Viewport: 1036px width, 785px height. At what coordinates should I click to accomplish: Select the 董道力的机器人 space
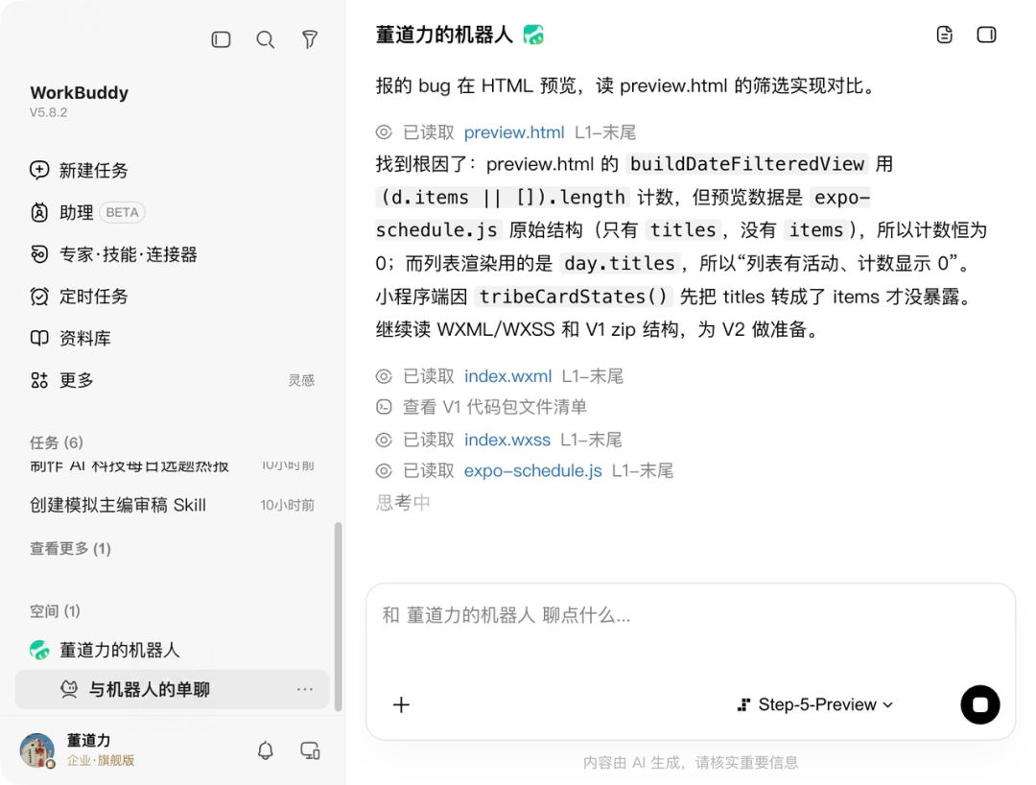[106, 651]
